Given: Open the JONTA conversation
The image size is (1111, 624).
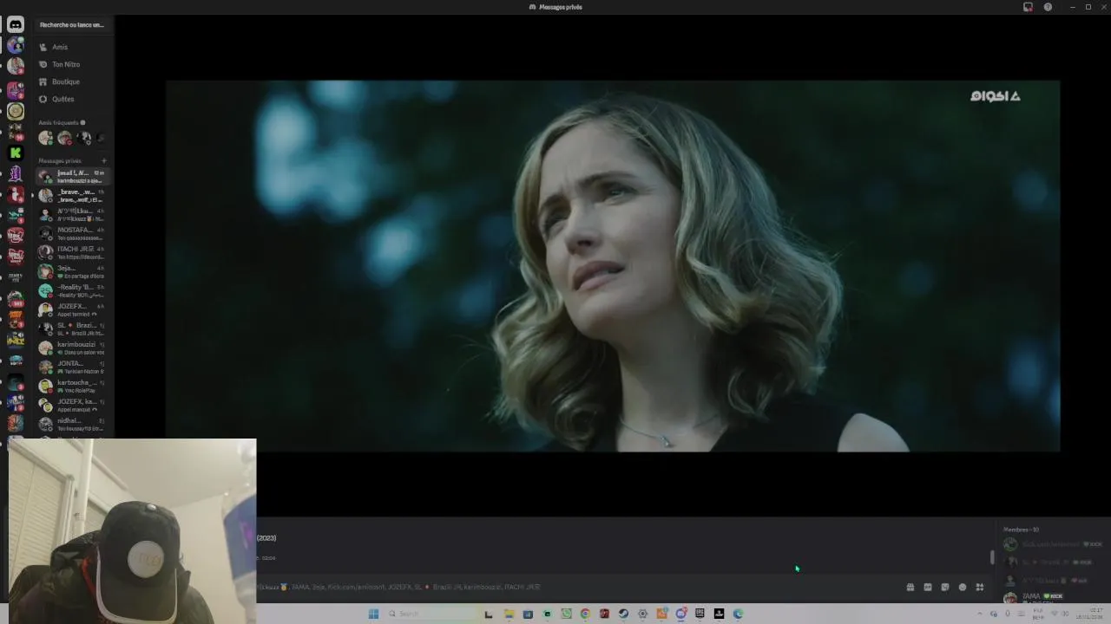Looking at the screenshot, I should click(71, 367).
